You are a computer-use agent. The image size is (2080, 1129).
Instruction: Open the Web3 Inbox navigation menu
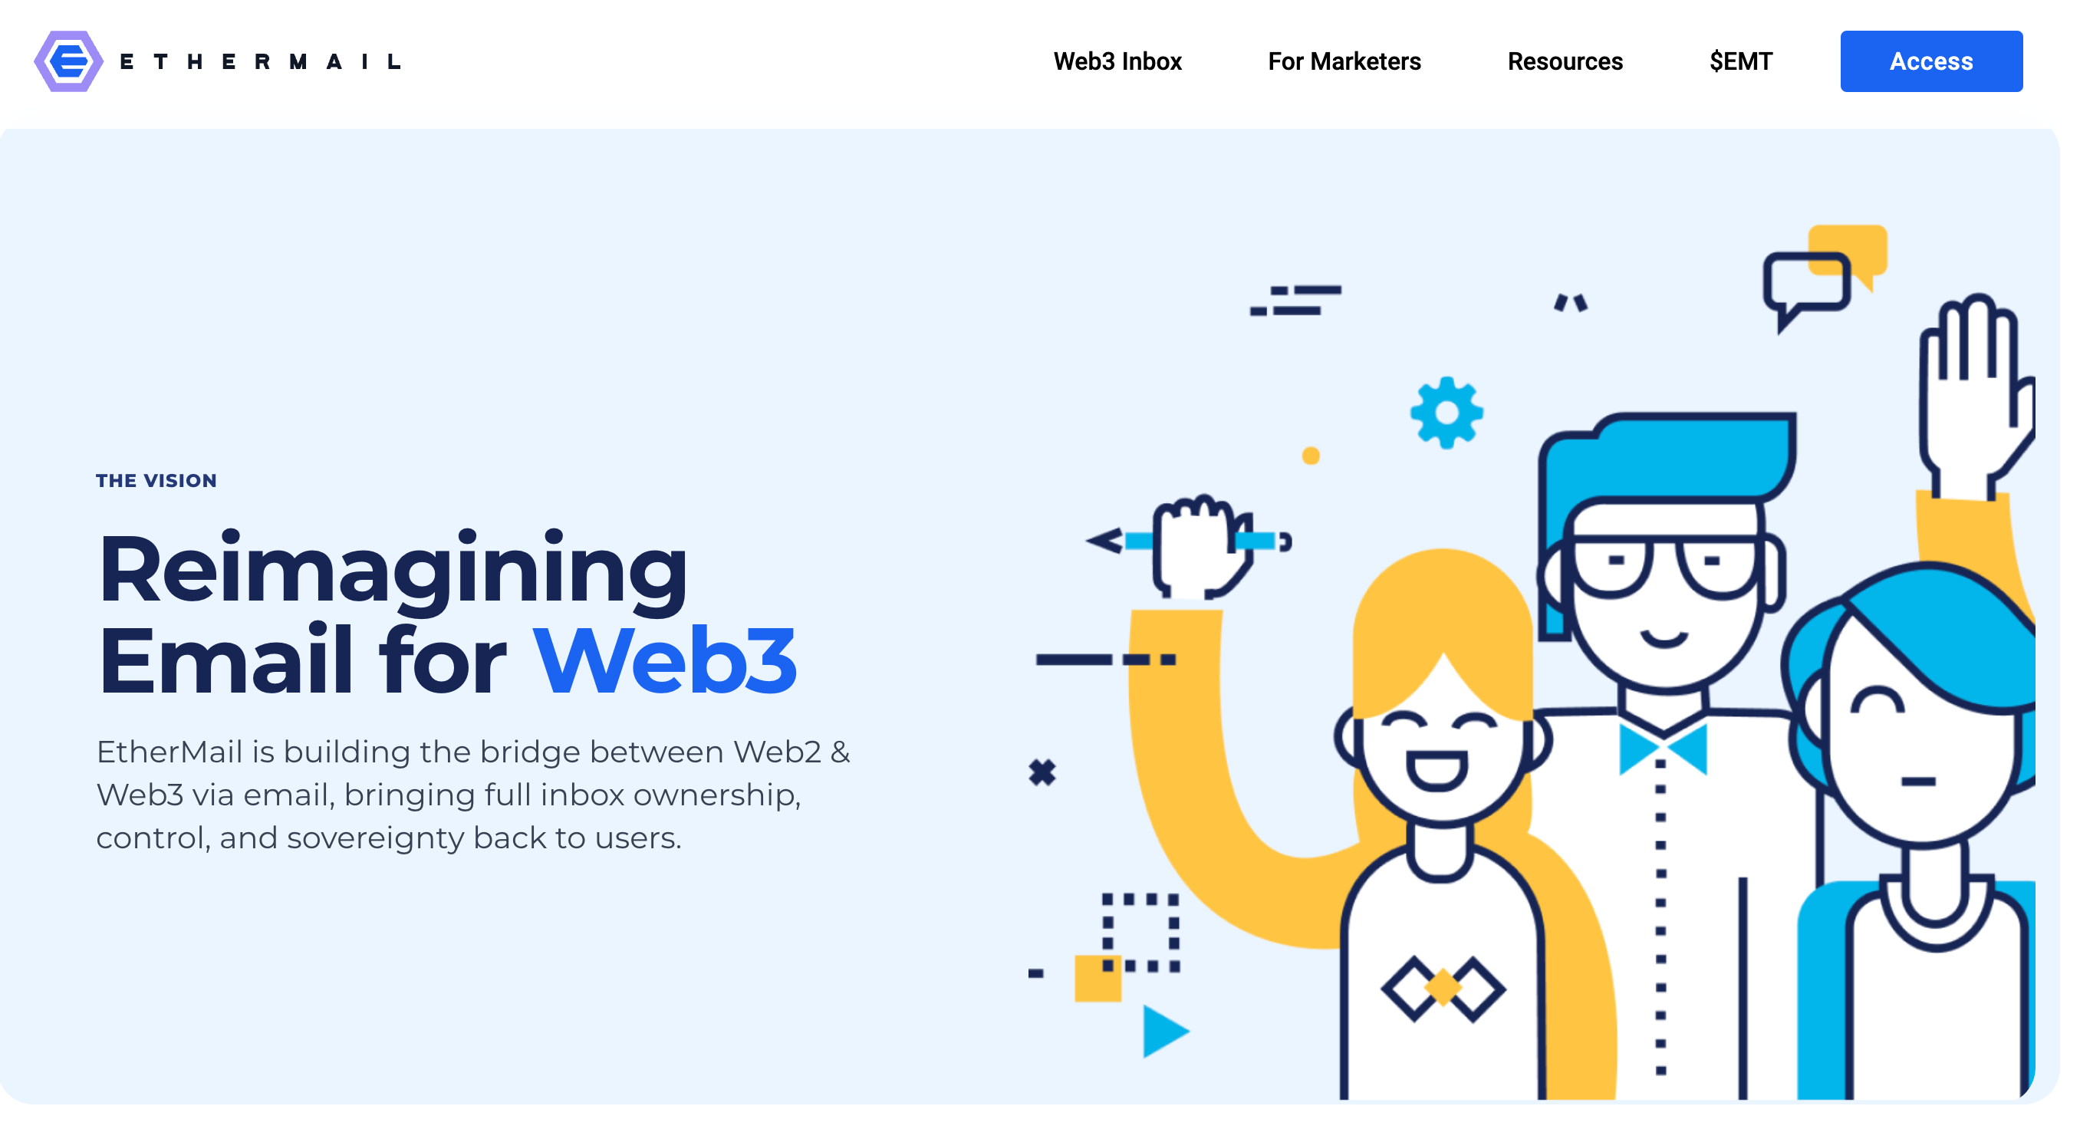click(x=1121, y=61)
